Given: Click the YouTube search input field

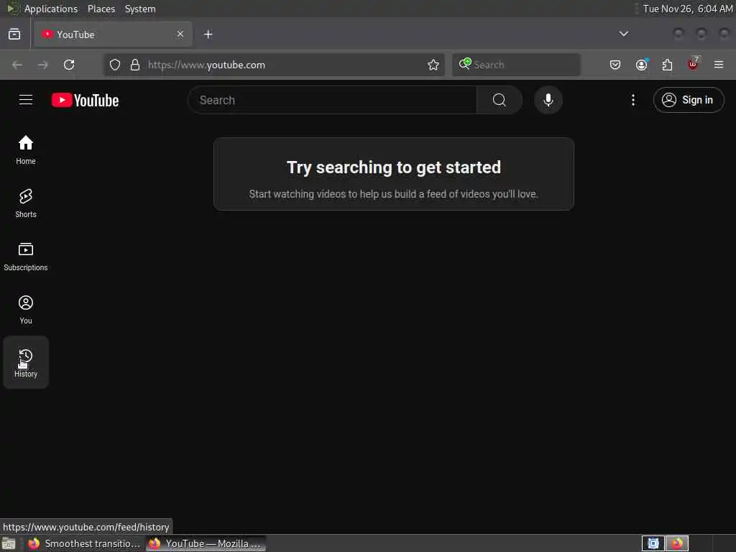Looking at the screenshot, I should tap(332, 100).
